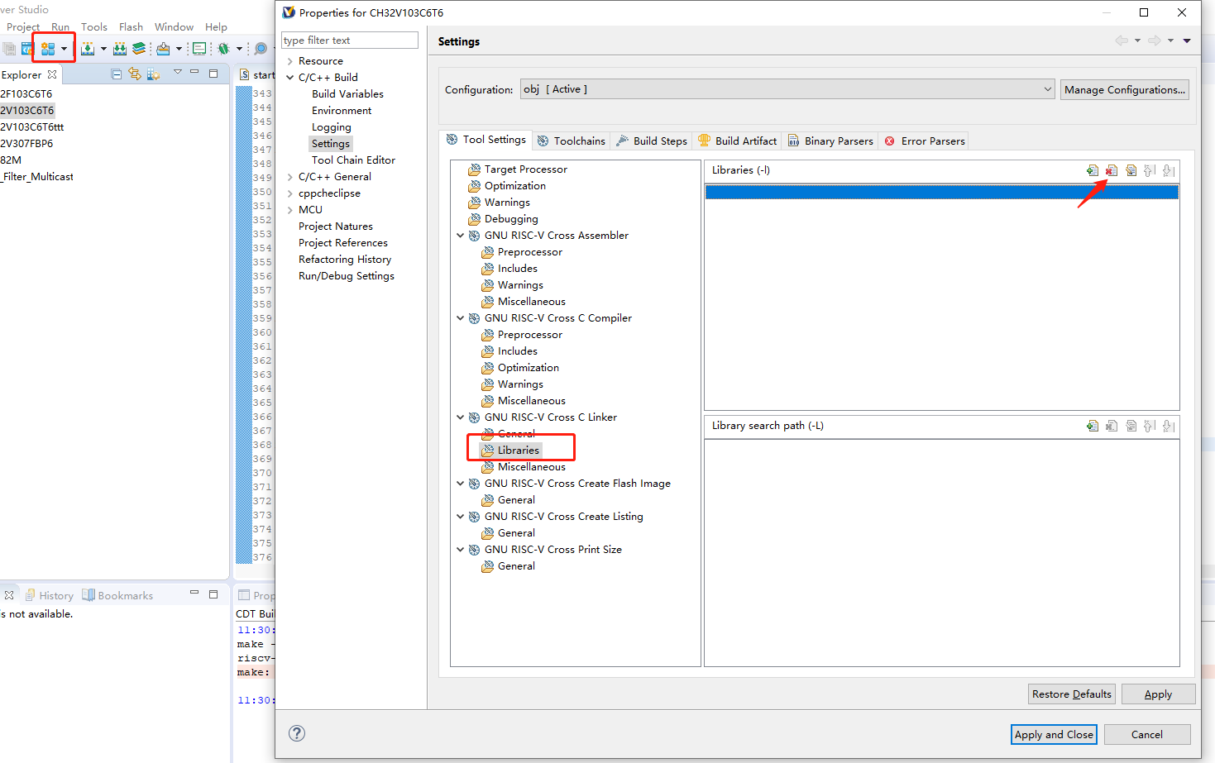The width and height of the screenshot is (1215, 763).
Task: Switch to the Toolchains tab
Action: [x=572, y=141]
